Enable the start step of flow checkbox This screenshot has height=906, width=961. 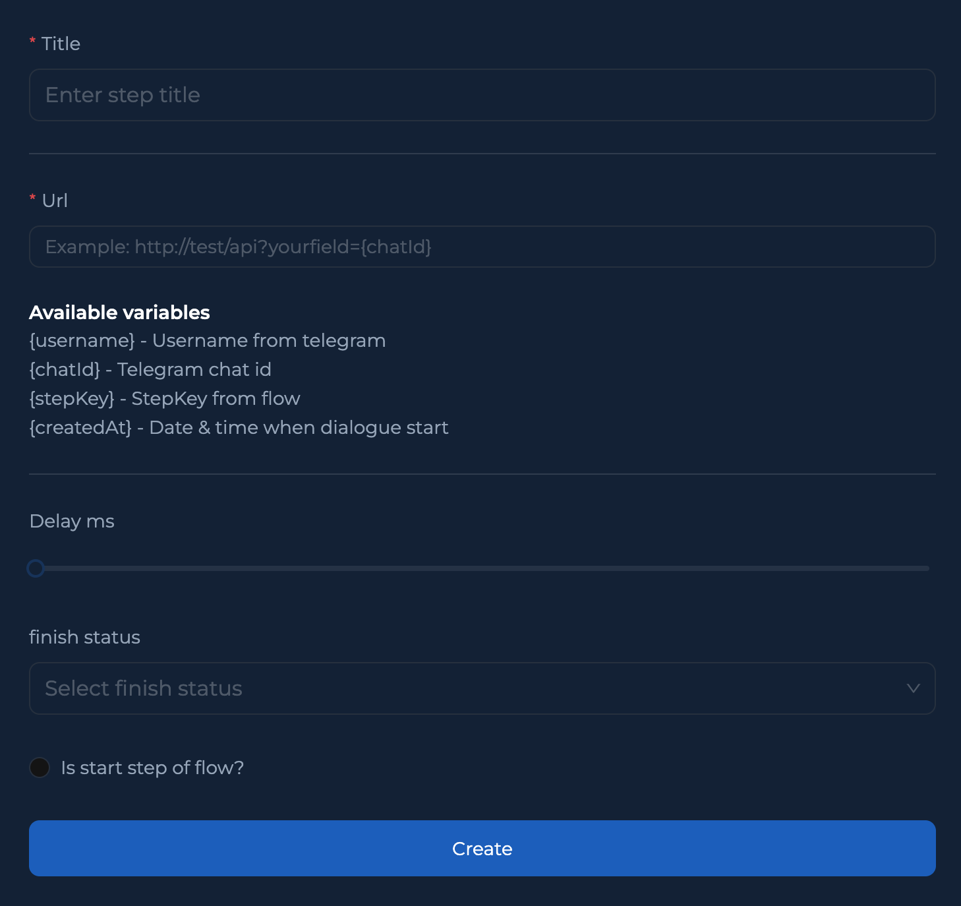(40, 768)
